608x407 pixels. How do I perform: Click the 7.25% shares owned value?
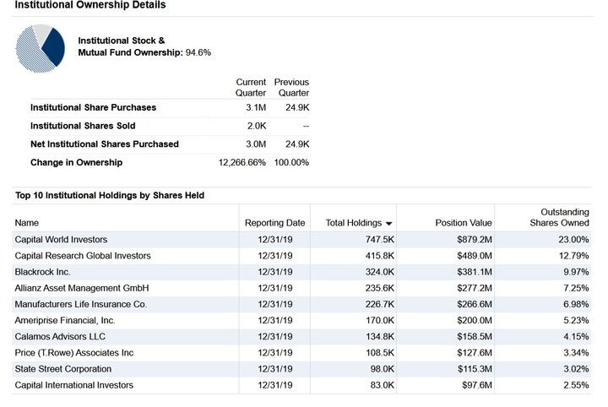point(576,288)
